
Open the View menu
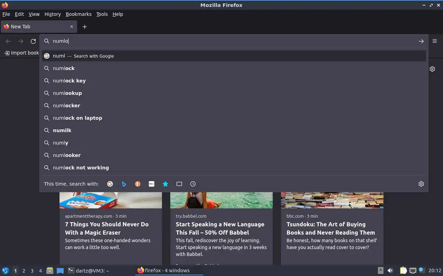click(x=34, y=14)
